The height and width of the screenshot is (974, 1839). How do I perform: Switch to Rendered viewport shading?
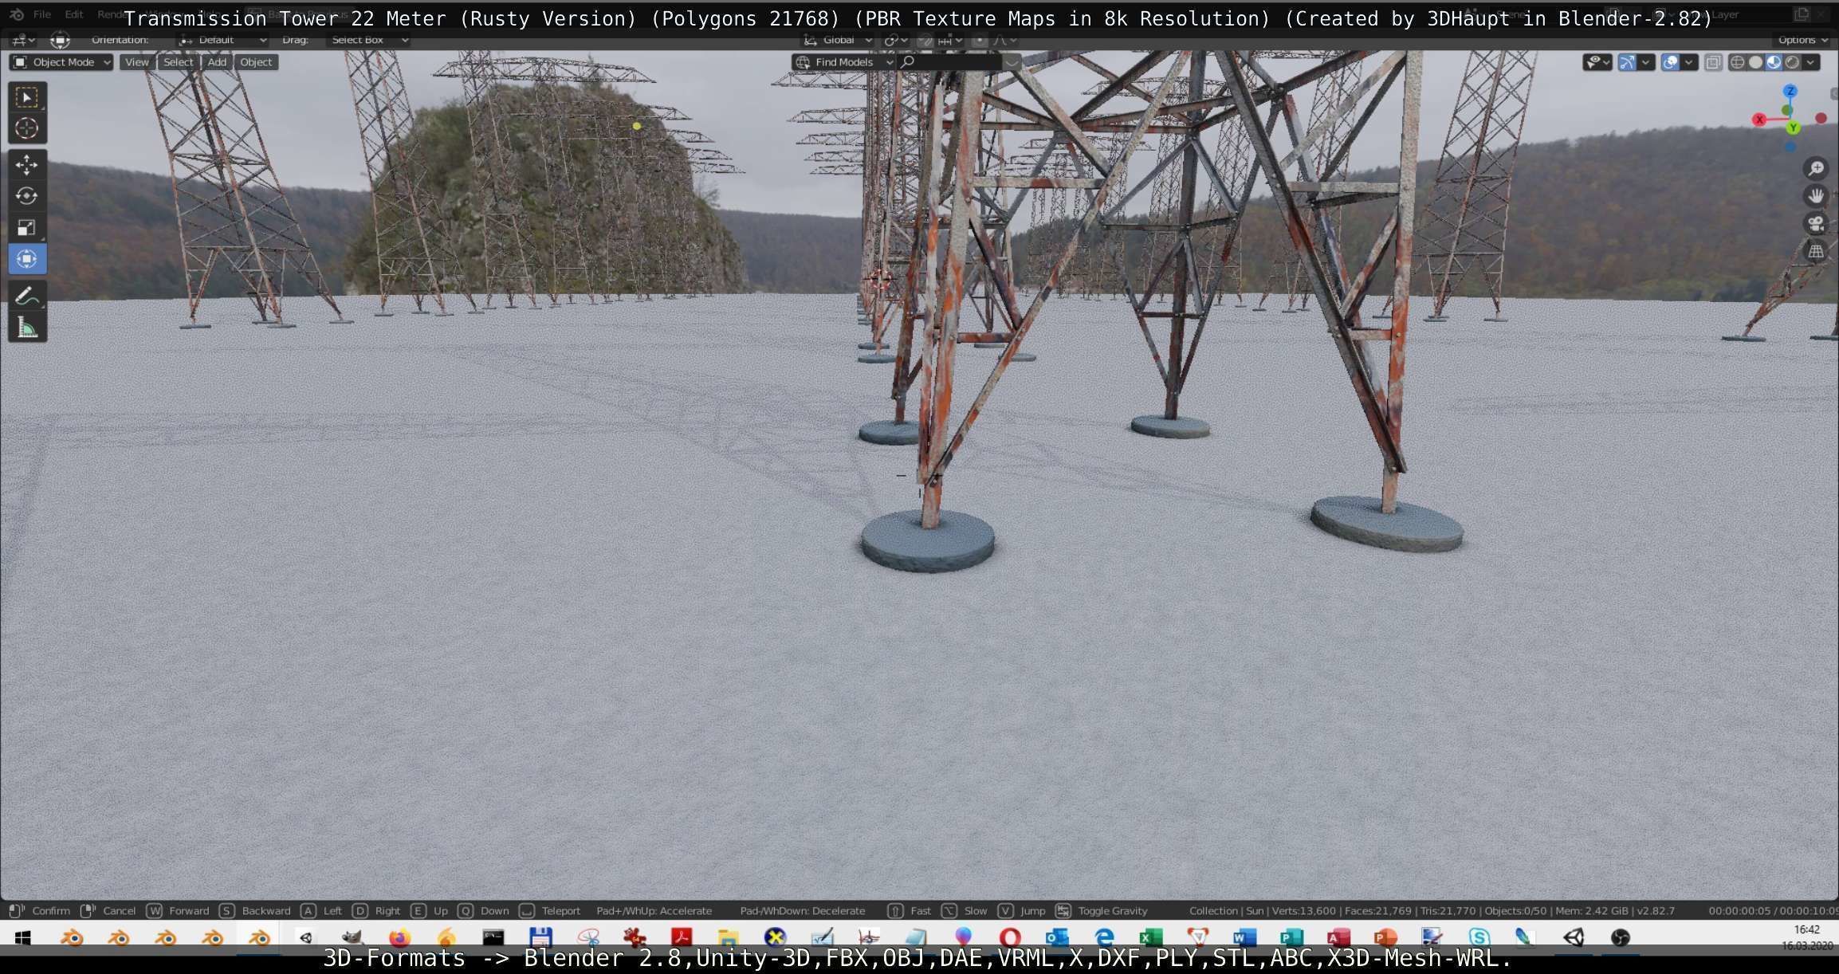[1793, 62]
